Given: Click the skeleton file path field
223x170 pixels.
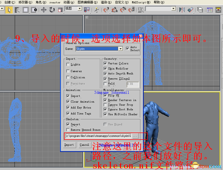Looking at the screenshot, I should pyautogui.click(x=98, y=136).
